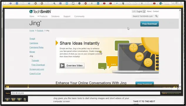Screen dimensions: 186x106
Task: Open the Solutions menu item
Action: tap(56, 16)
